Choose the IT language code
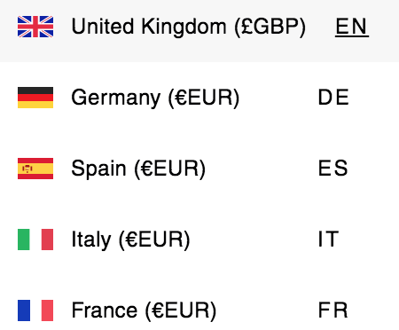399x330 pixels. (328, 239)
